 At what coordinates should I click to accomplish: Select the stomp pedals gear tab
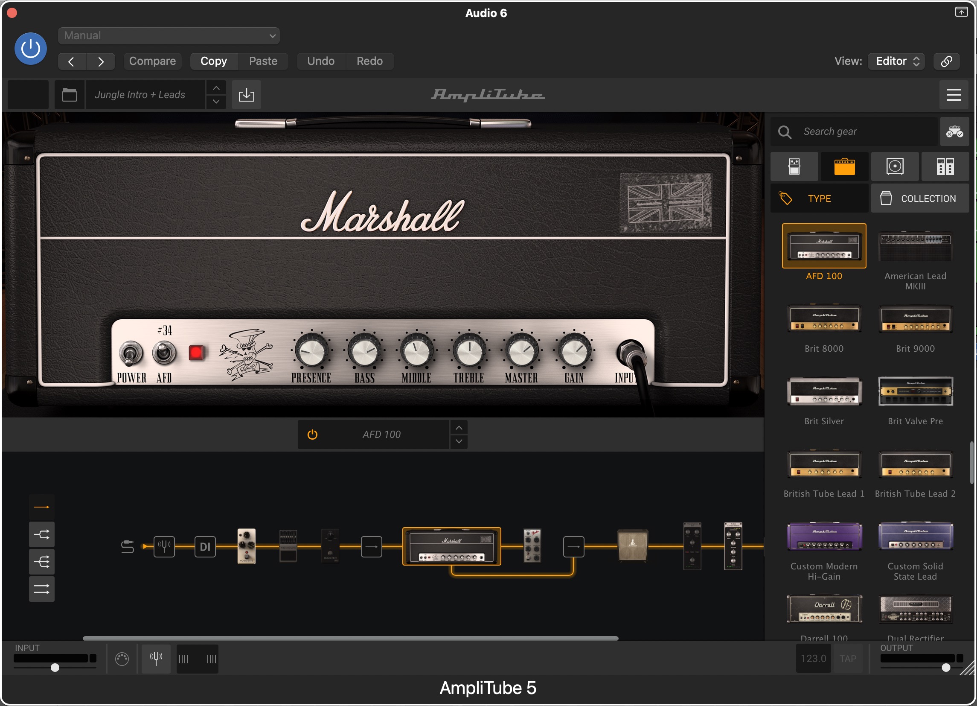pos(794,167)
